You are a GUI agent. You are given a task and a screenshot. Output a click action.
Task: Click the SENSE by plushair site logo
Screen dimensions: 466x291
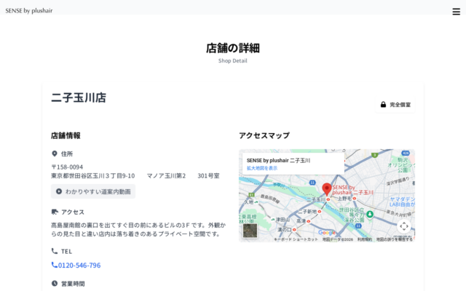[x=29, y=11]
